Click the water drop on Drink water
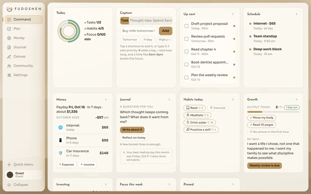311x194 pixels. pyautogui.click(x=188, y=122)
